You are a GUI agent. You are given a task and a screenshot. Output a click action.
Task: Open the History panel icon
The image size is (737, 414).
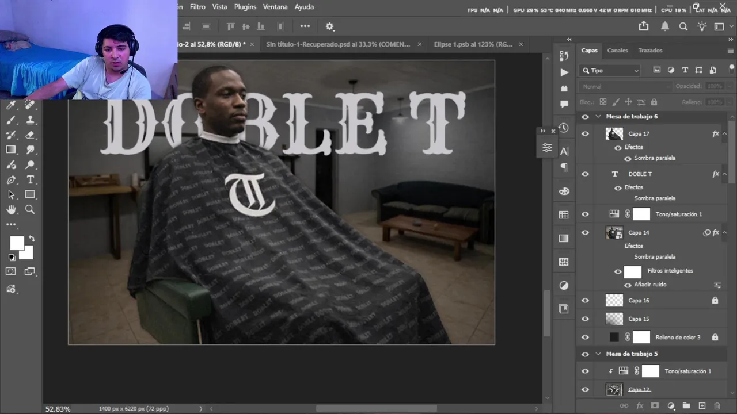click(x=564, y=128)
